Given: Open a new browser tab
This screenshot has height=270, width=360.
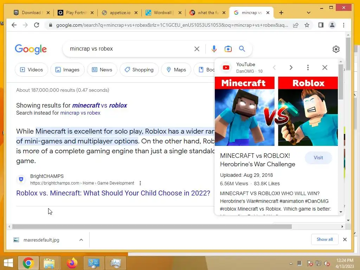Looking at the screenshot, I should (x=281, y=13).
